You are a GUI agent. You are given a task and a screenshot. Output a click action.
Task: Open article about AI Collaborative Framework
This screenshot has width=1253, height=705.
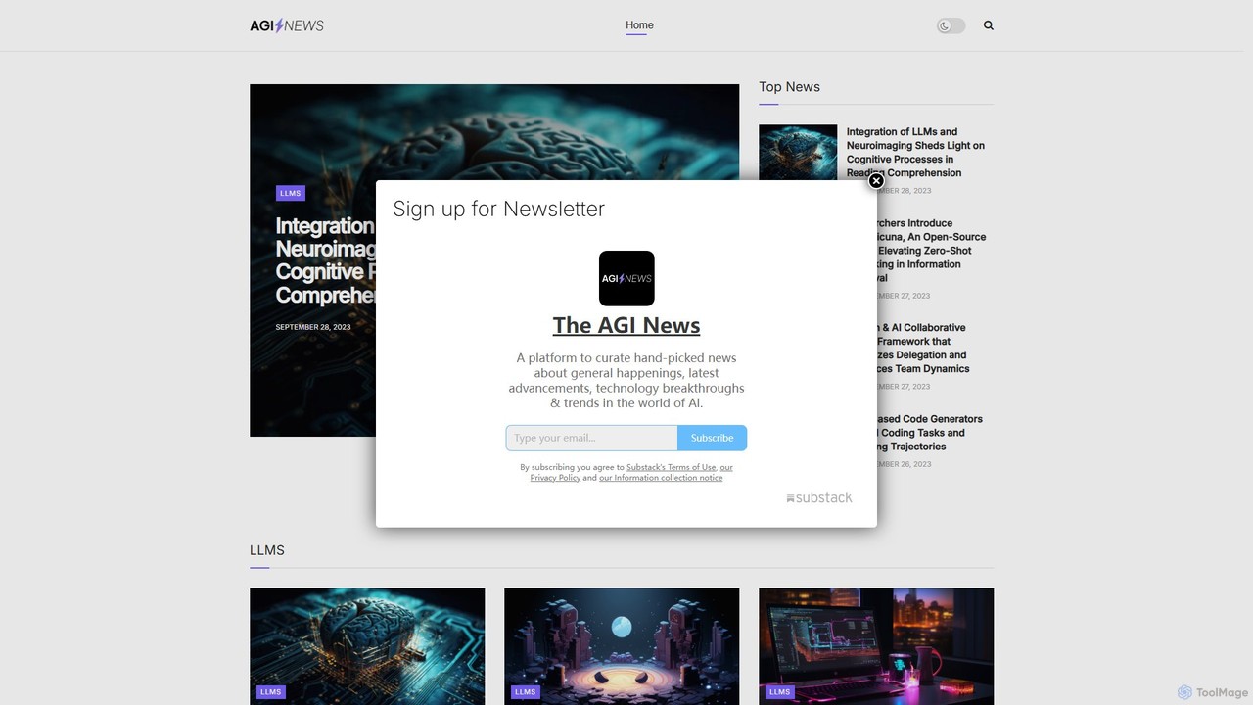[923, 348]
